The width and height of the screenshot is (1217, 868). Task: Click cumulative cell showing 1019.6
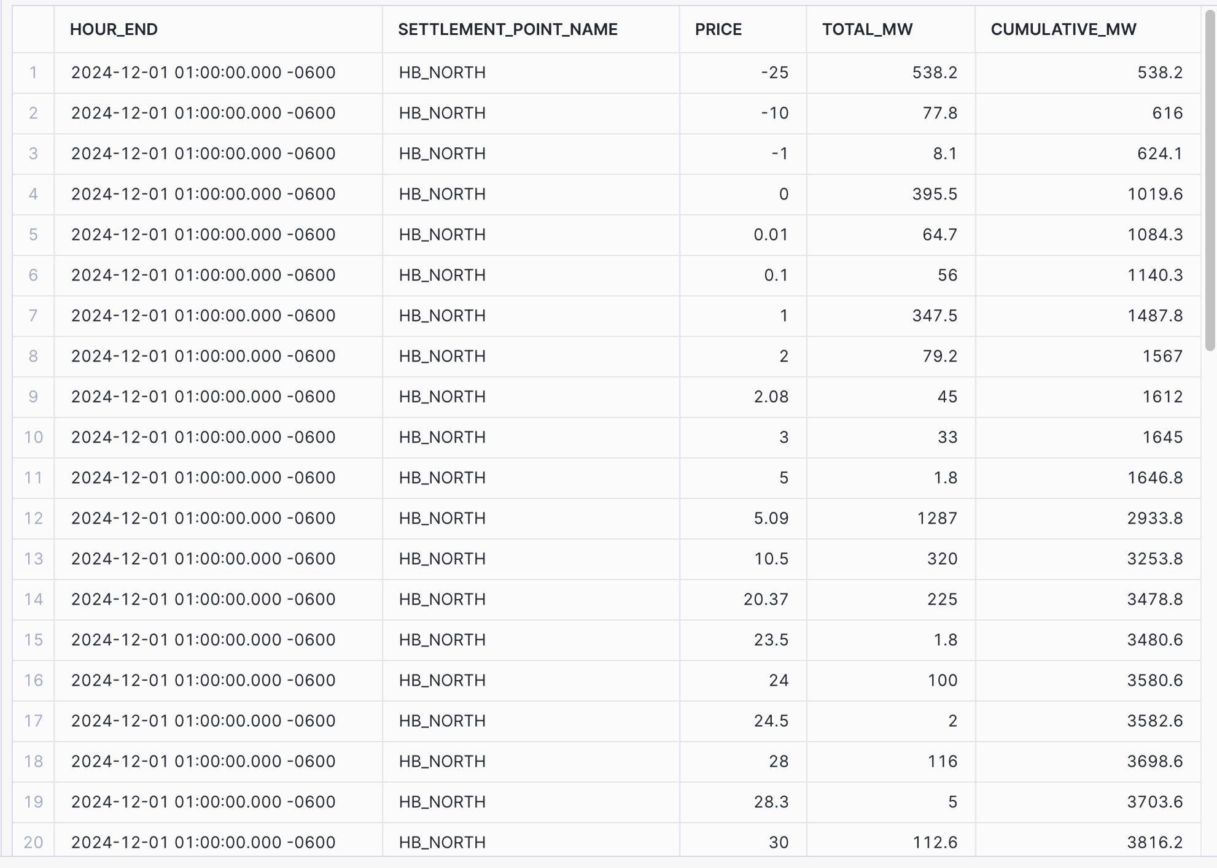[1154, 194]
